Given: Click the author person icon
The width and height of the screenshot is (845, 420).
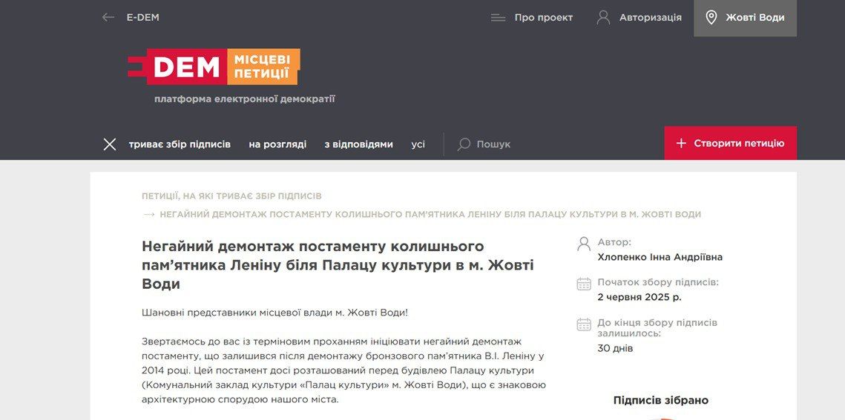Looking at the screenshot, I should [x=584, y=243].
